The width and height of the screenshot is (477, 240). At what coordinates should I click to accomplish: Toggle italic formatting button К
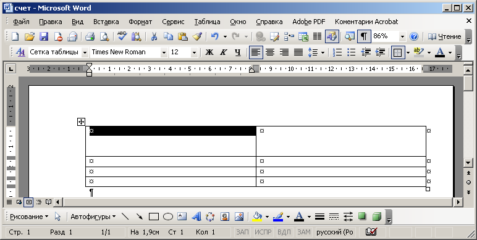[x=224, y=52]
